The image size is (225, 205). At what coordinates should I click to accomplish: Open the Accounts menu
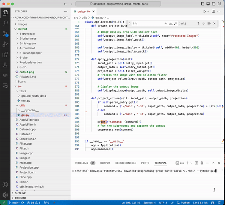[5, 184]
